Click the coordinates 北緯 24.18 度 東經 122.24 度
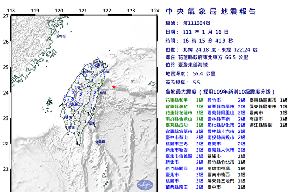Image resolution: width=289 pixels, height=192 pixels. [x=220, y=49]
